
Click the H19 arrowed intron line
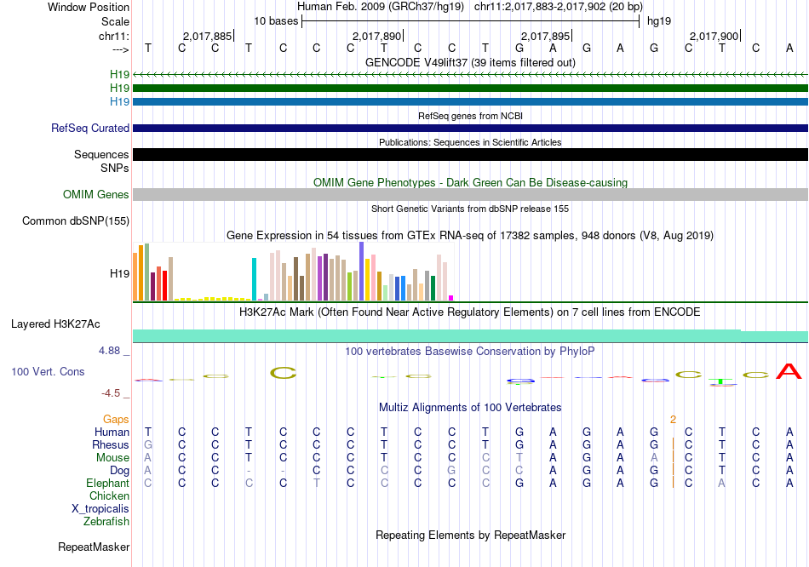tap(470, 75)
